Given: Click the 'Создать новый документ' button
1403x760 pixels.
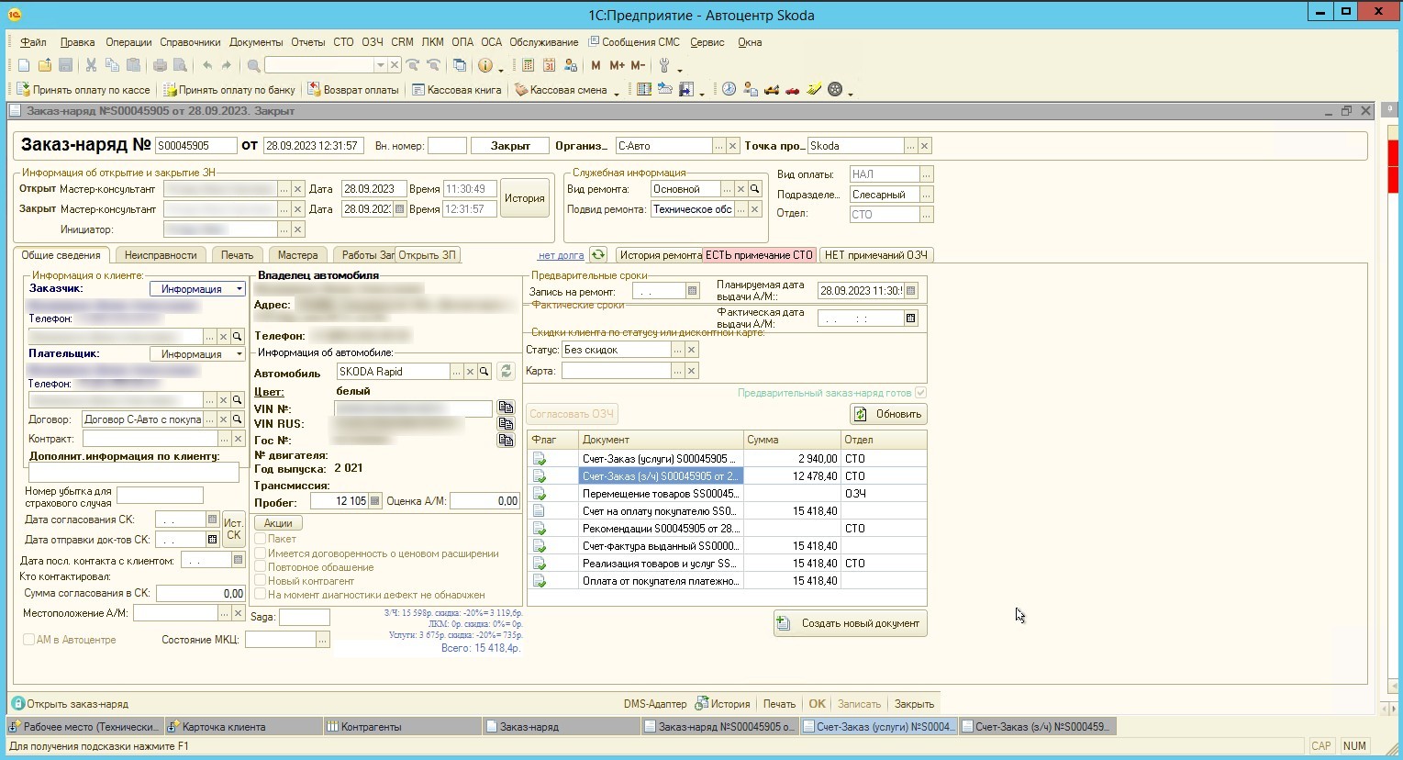Looking at the screenshot, I should [x=850, y=623].
